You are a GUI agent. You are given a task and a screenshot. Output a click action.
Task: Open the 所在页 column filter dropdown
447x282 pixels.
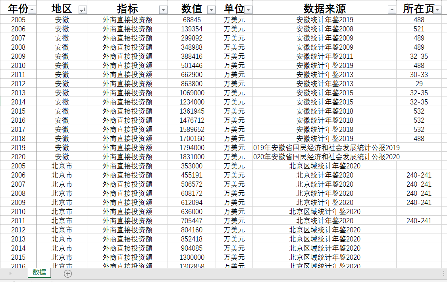[437, 10]
